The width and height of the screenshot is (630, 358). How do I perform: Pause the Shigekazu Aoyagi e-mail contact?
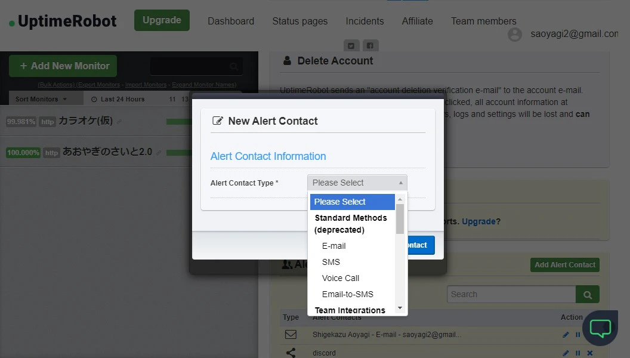[577, 335]
